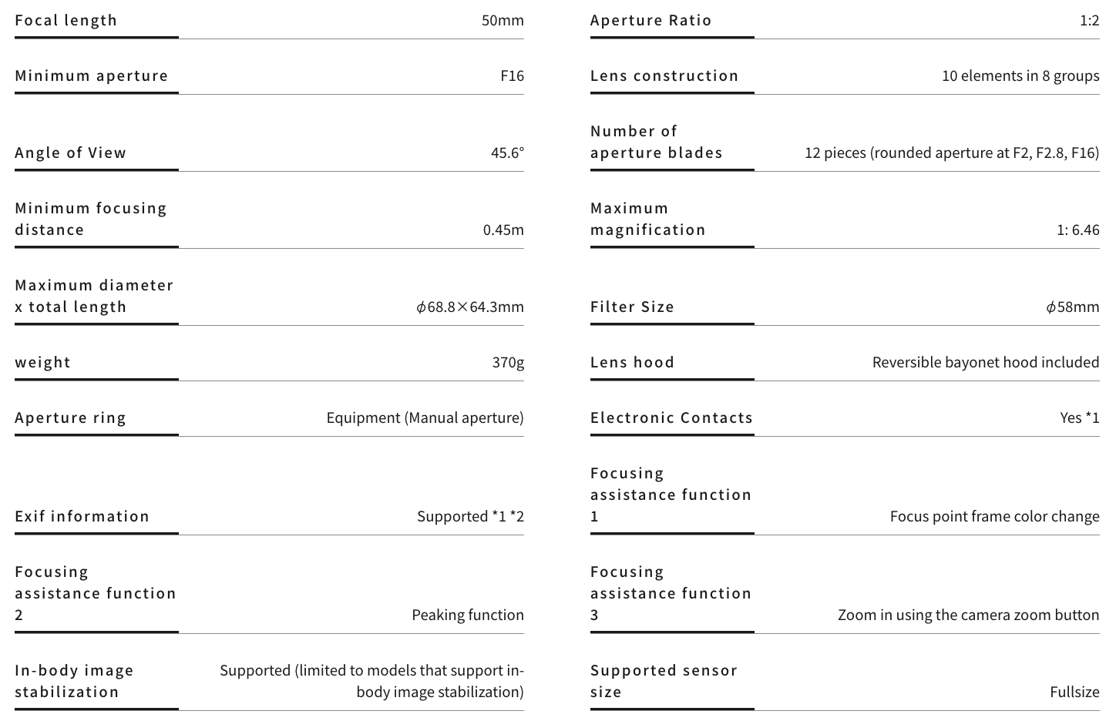
Task: Select the Angle of View label
Action: [70, 153]
